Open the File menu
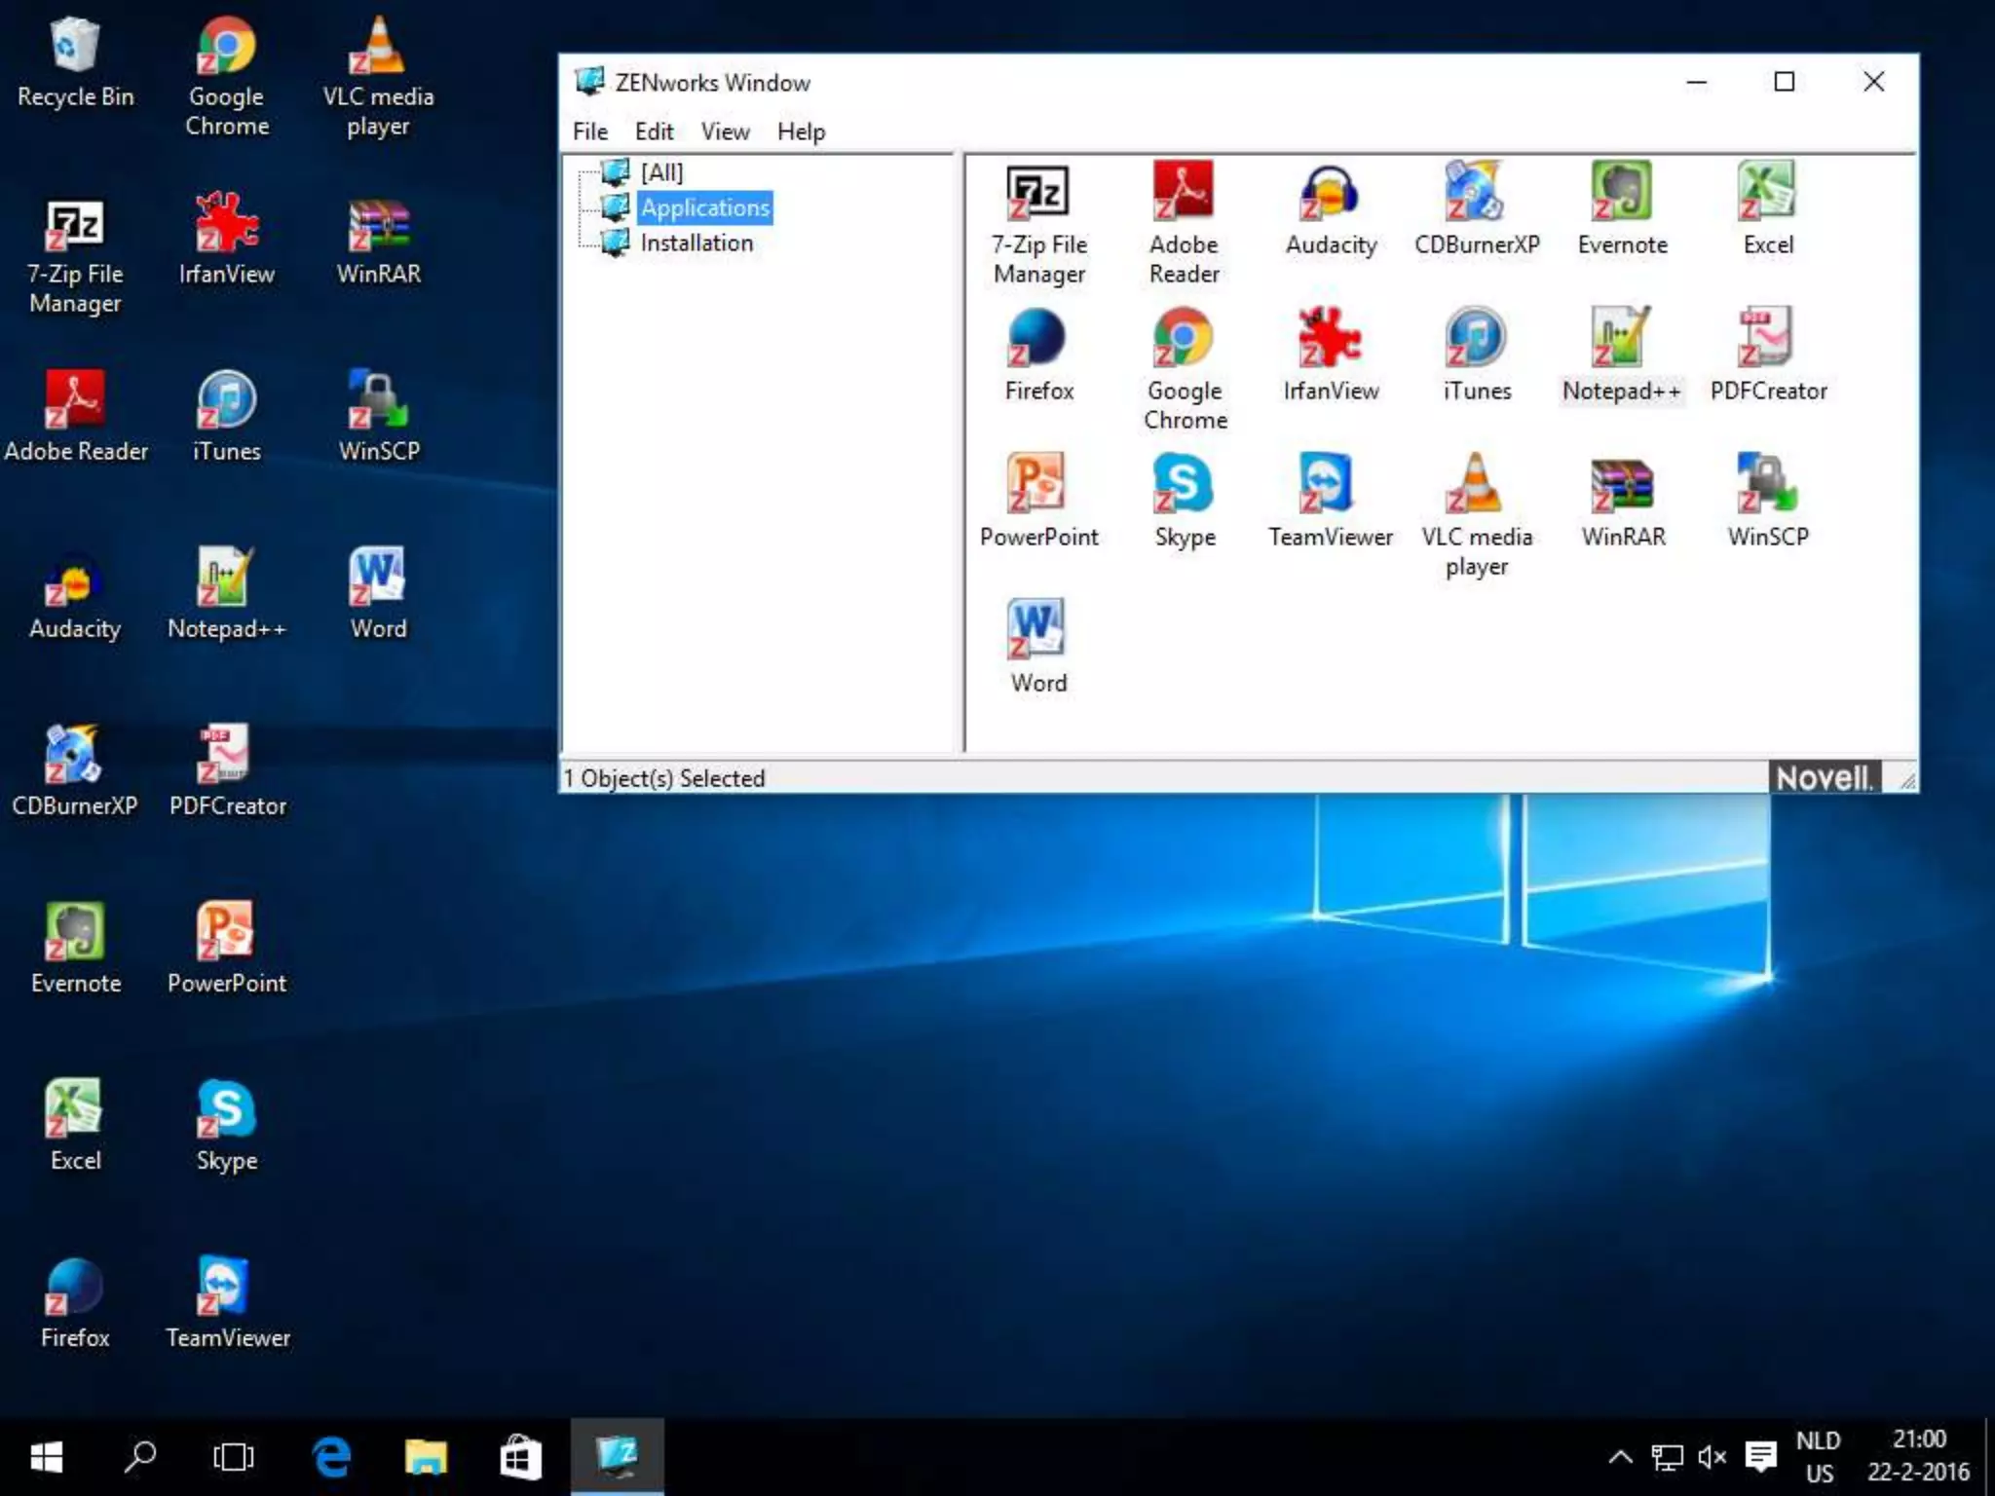1995x1496 pixels. (x=590, y=131)
